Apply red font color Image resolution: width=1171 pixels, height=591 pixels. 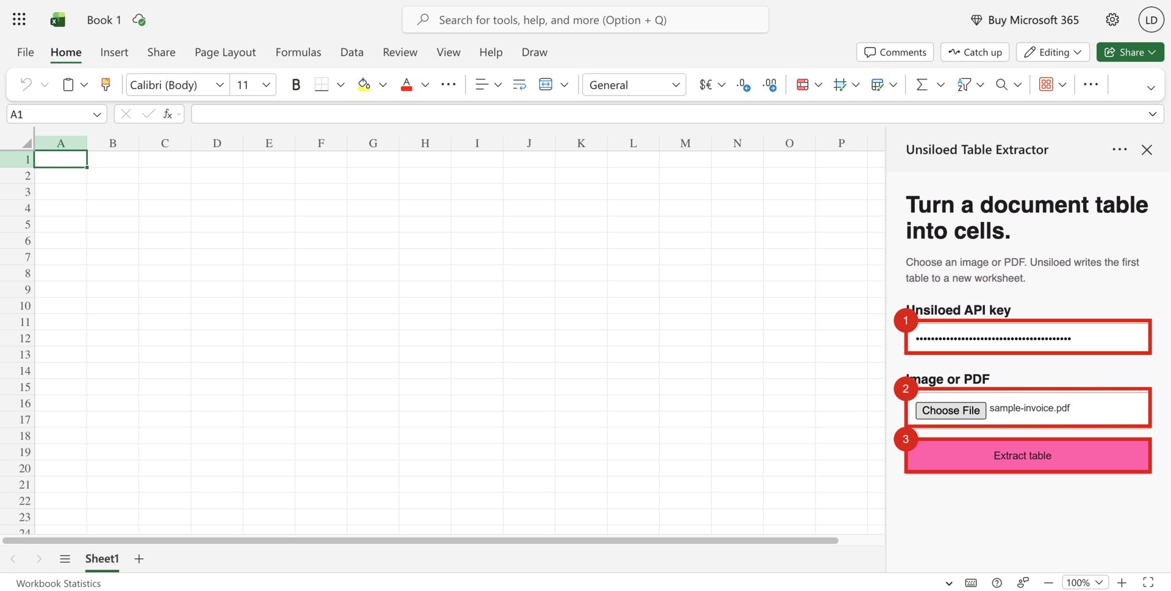click(406, 84)
